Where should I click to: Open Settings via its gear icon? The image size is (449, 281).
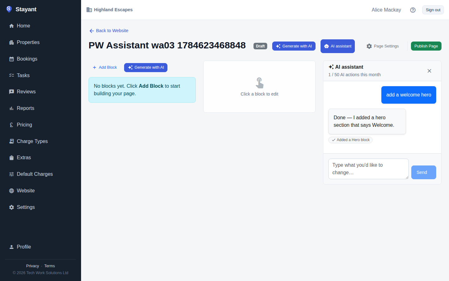click(12, 207)
